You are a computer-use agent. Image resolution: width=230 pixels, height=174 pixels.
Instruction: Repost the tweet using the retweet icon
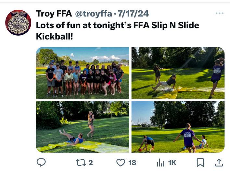pos(81,162)
